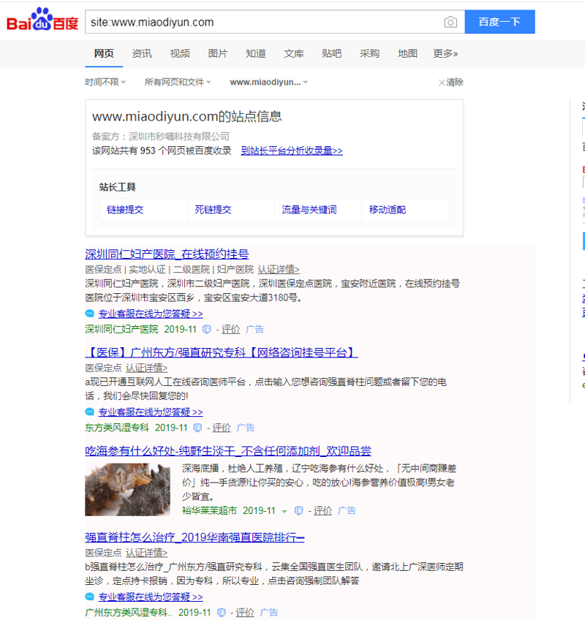Click heading www.miaodiyun.com的站点信息

[x=187, y=116]
